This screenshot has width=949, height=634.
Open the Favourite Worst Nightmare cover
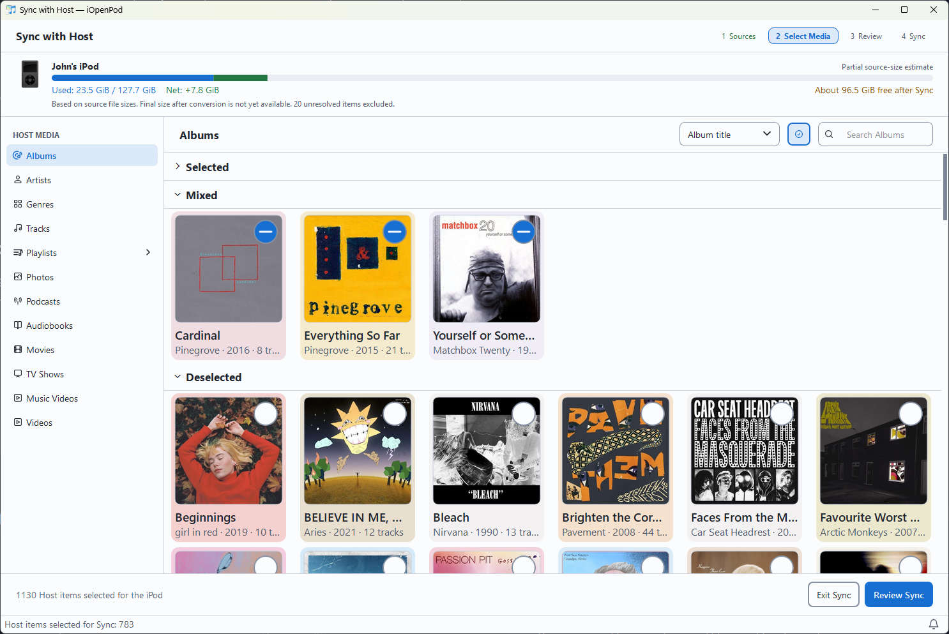[874, 451]
